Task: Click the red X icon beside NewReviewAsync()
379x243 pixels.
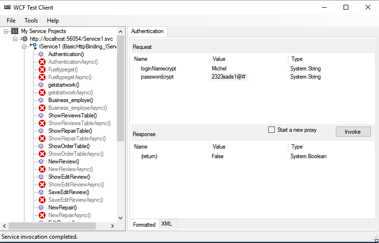Action: point(42,169)
